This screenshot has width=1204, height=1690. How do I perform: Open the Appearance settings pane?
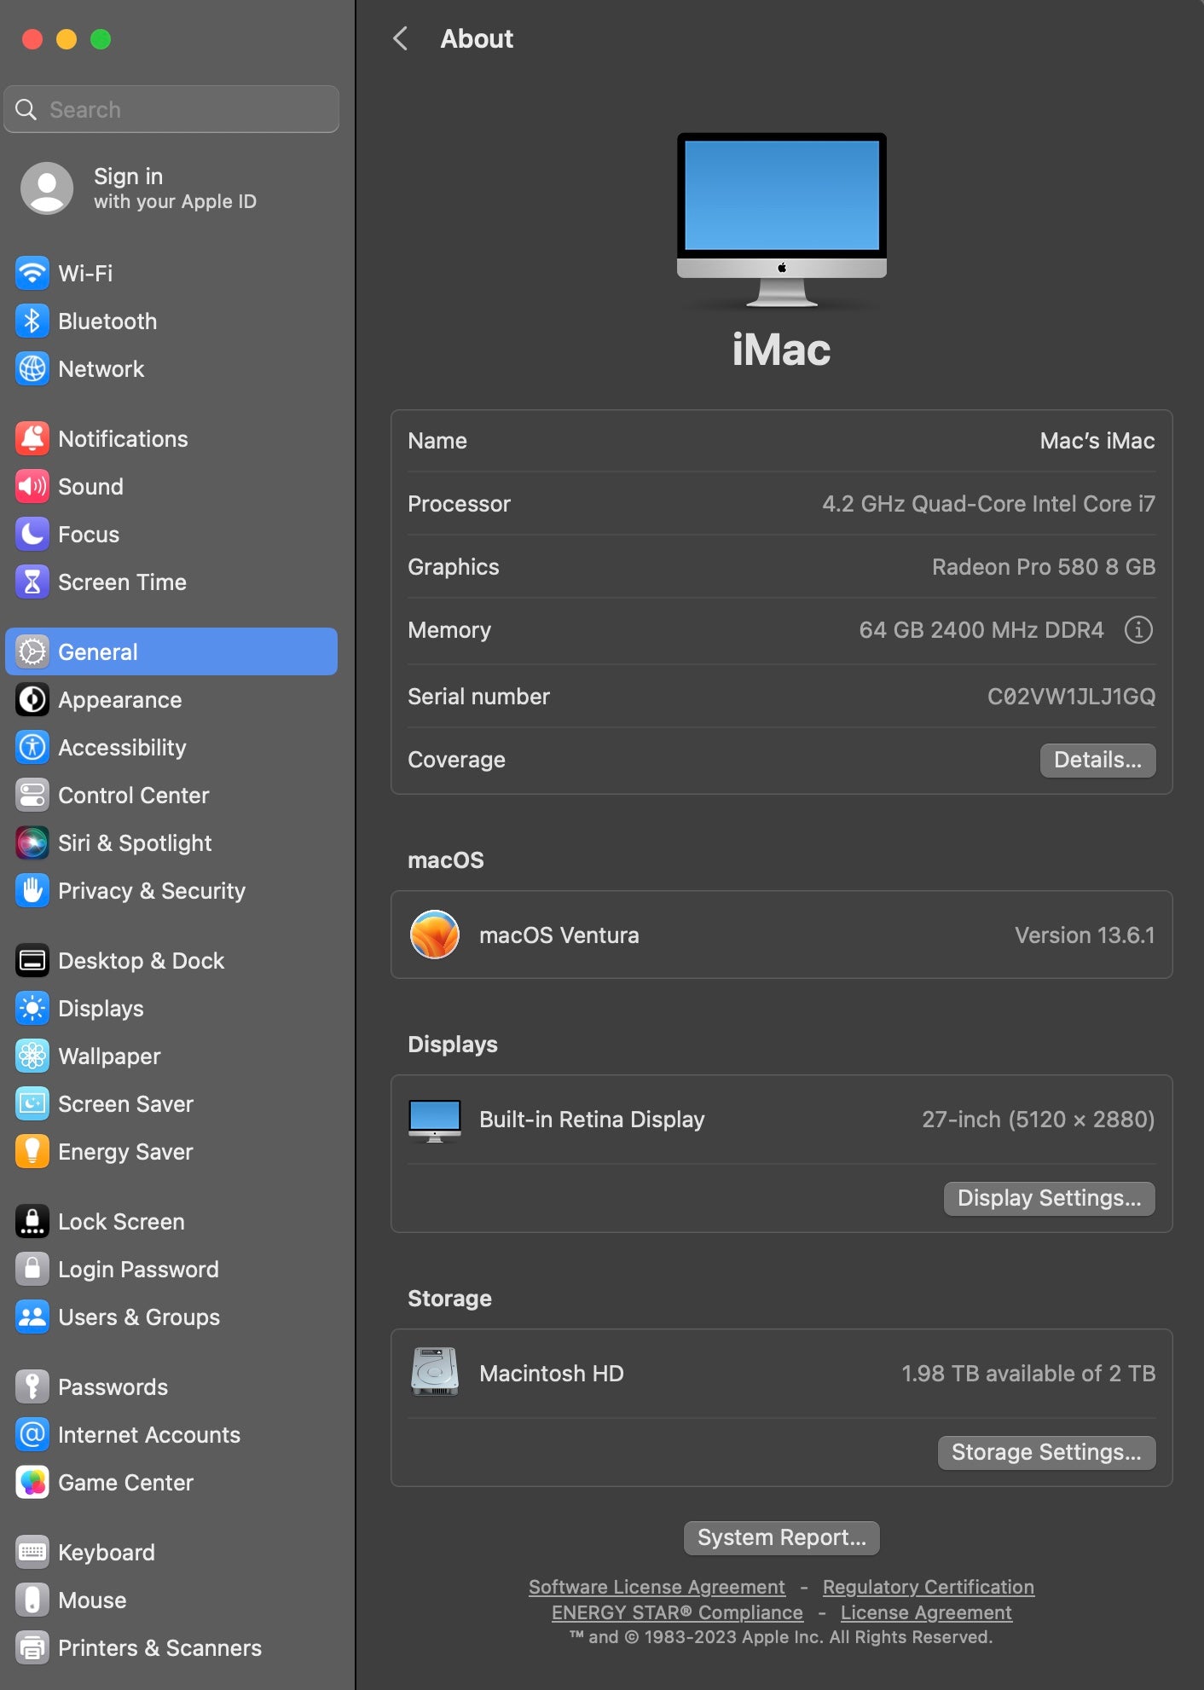119,700
